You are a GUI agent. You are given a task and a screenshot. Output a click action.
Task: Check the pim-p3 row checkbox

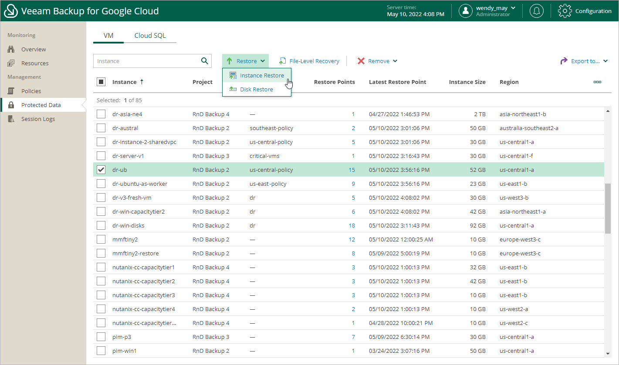pyautogui.click(x=101, y=337)
